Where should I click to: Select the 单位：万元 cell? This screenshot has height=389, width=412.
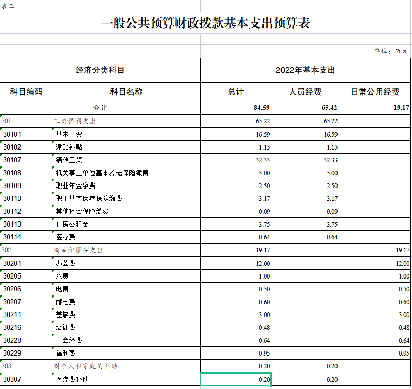pyautogui.click(x=375, y=51)
